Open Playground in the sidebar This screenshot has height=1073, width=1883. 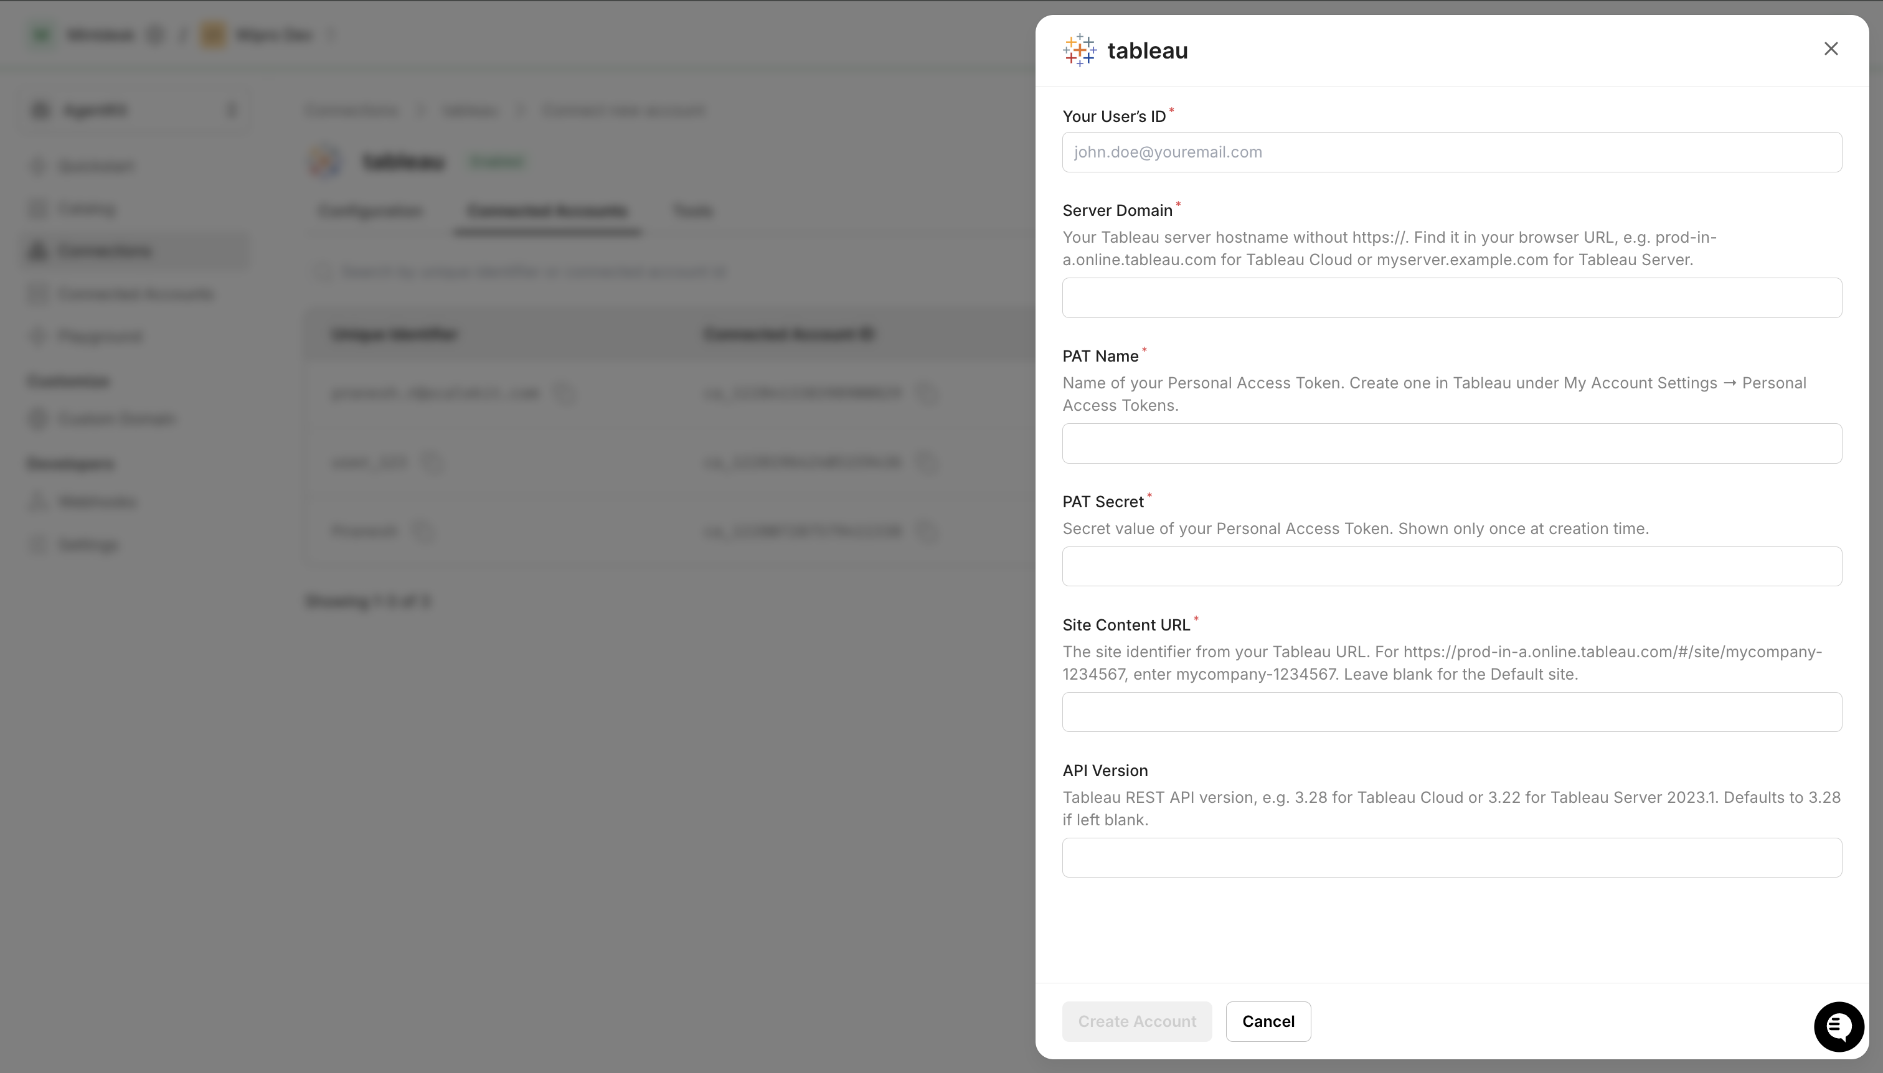pyautogui.click(x=100, y=337)
